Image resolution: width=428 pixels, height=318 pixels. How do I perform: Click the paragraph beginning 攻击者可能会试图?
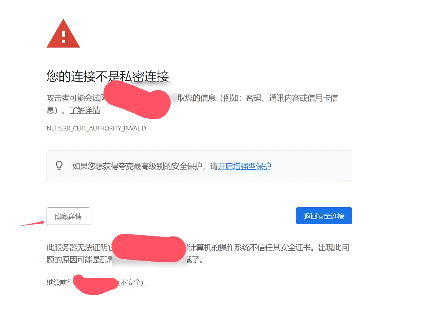pos(192,104)
